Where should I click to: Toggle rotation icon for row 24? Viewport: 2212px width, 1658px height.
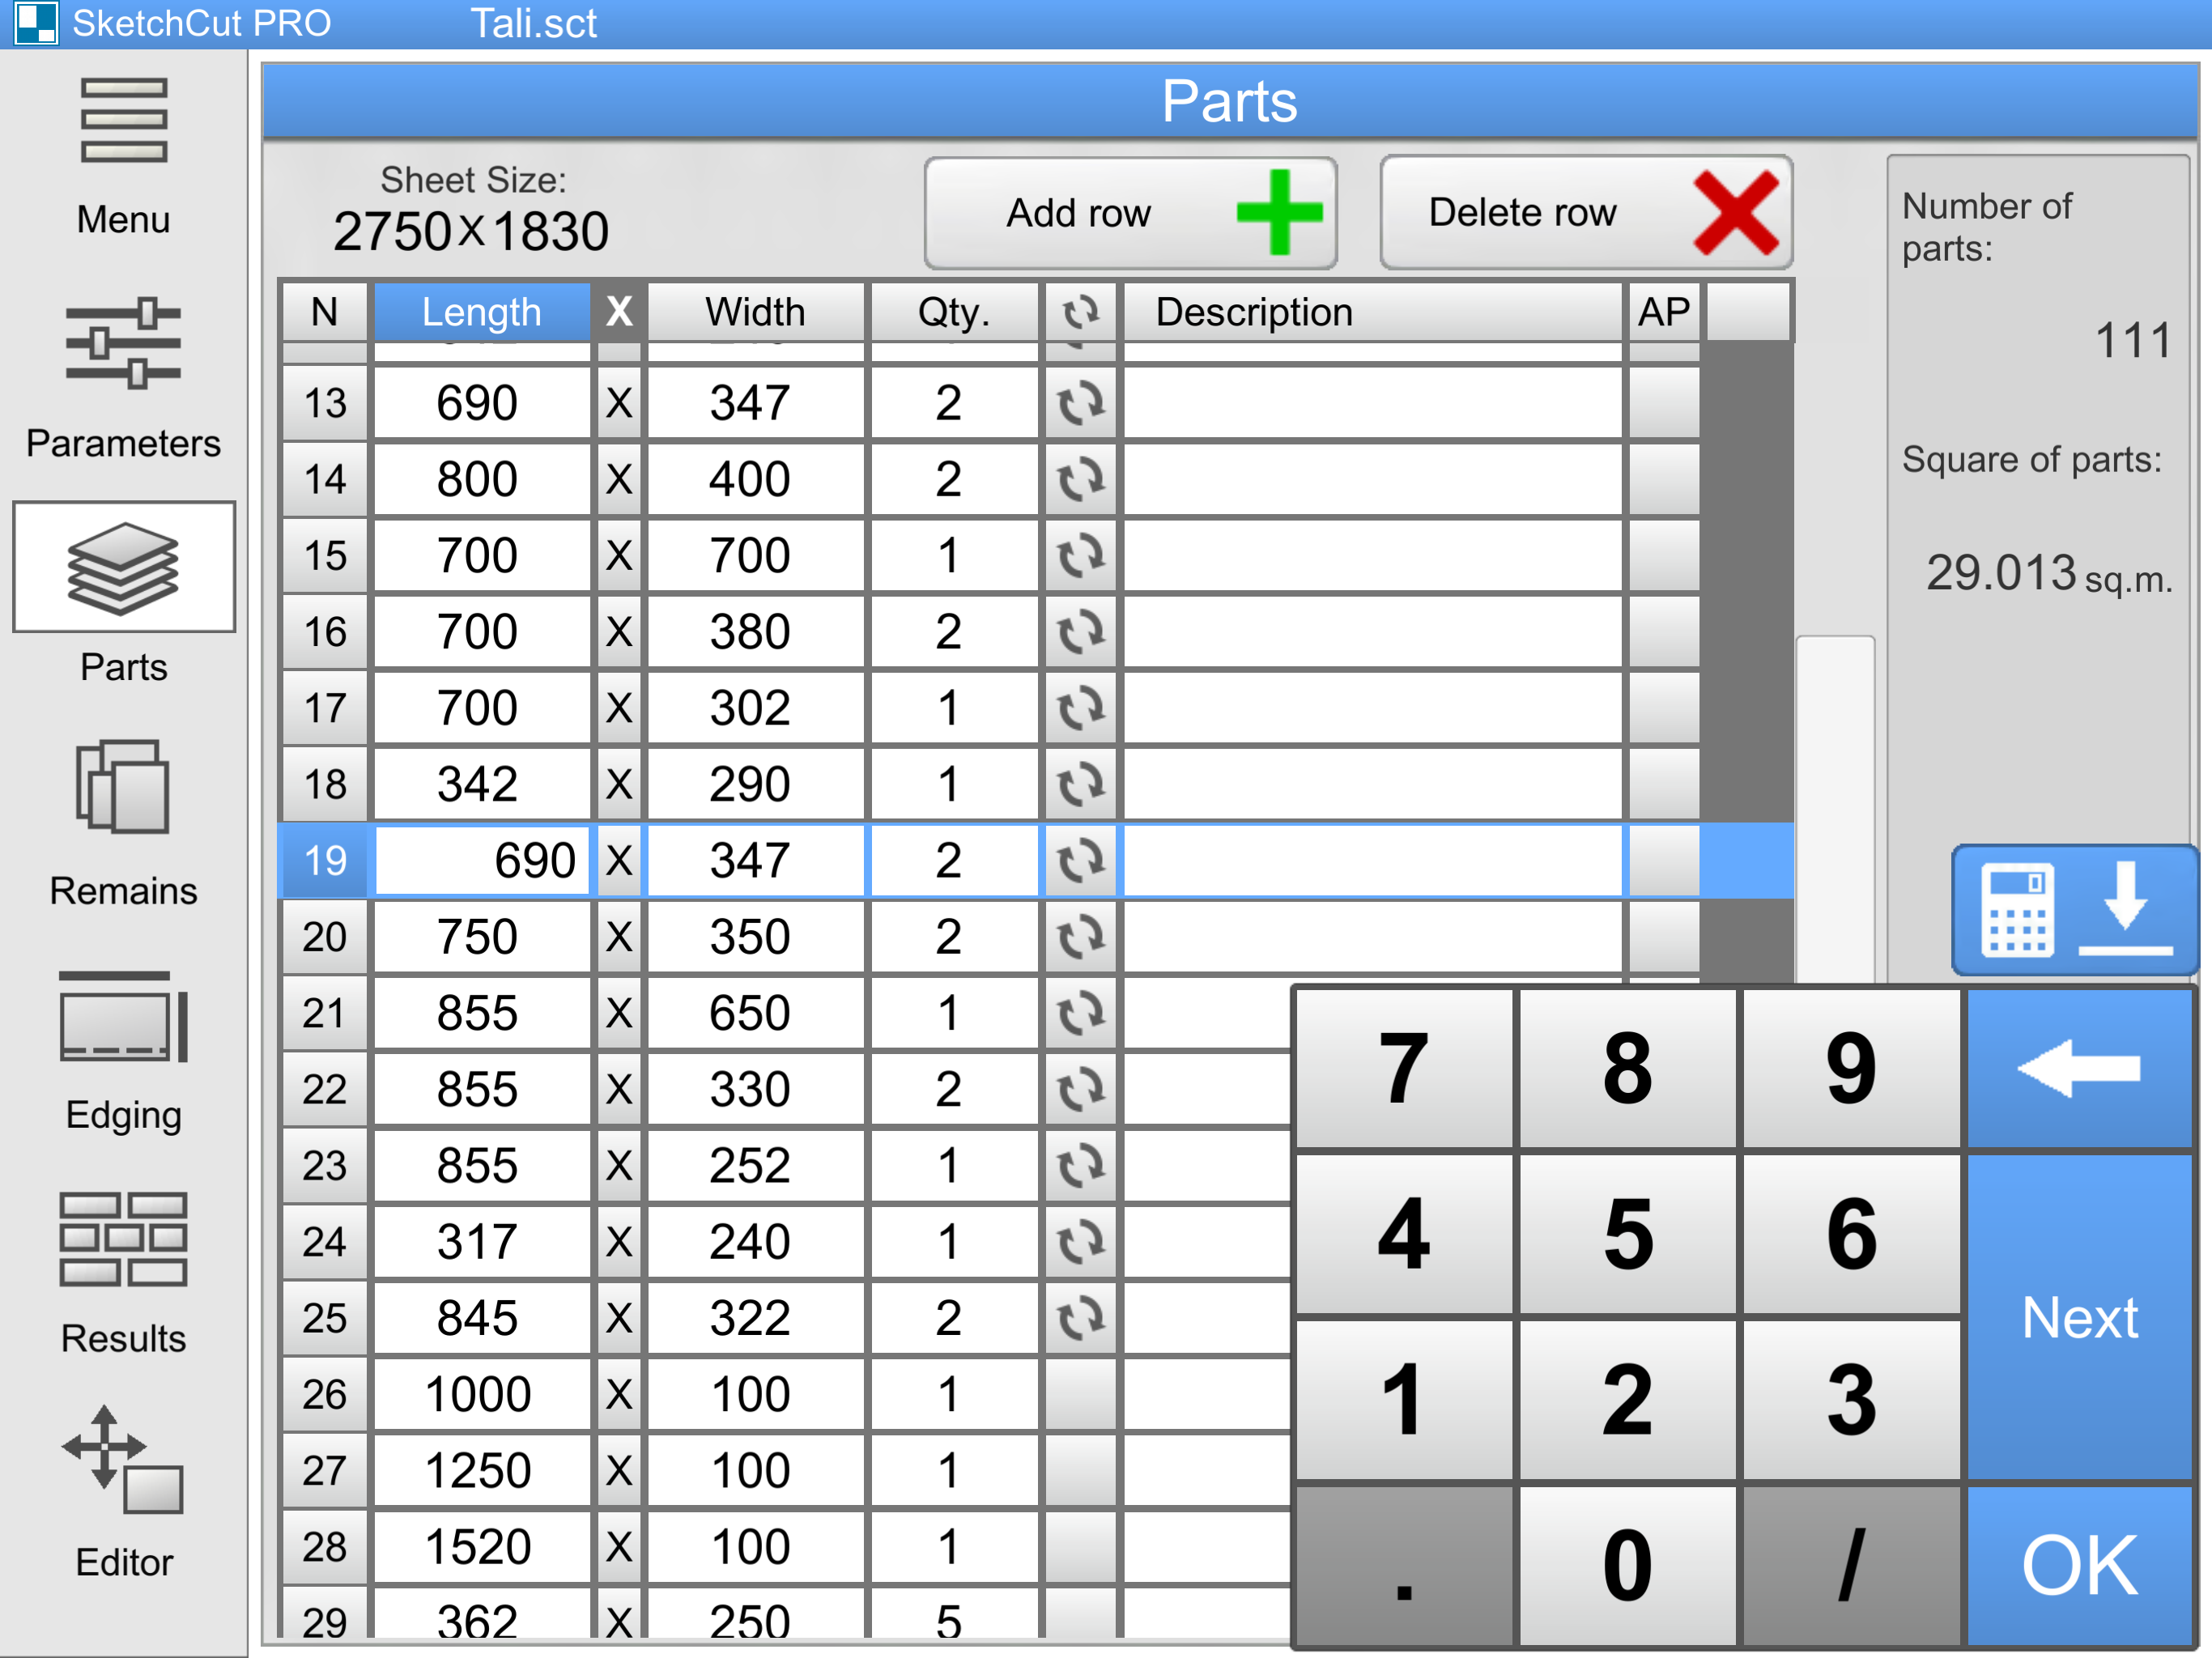1081,1242
